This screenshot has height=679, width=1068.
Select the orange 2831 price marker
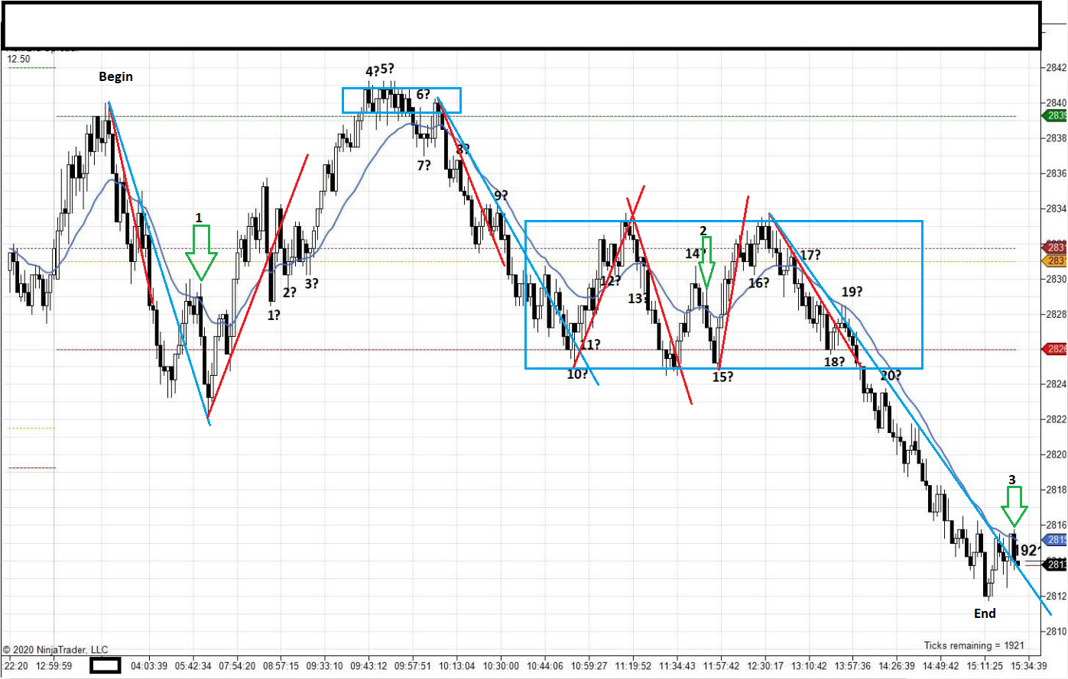click(x=1057, y=261)
